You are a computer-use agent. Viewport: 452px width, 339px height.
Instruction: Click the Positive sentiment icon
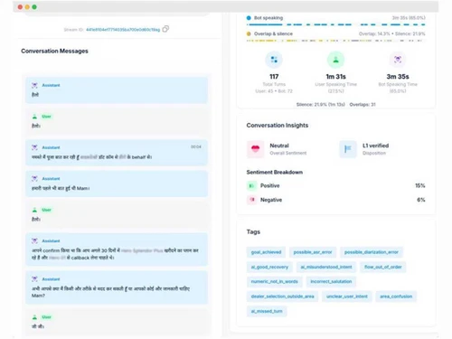(251, 185)
